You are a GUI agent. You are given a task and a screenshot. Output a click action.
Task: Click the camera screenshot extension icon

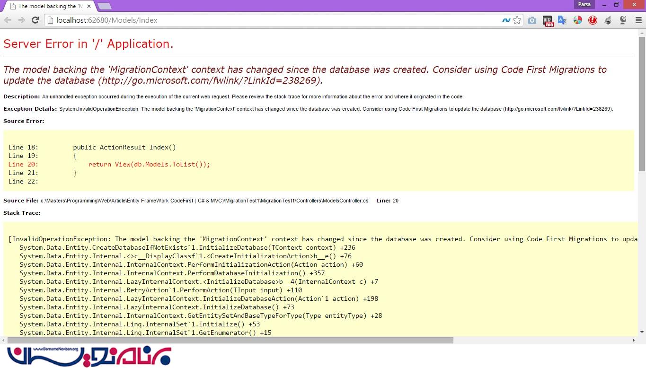(532, 20)
